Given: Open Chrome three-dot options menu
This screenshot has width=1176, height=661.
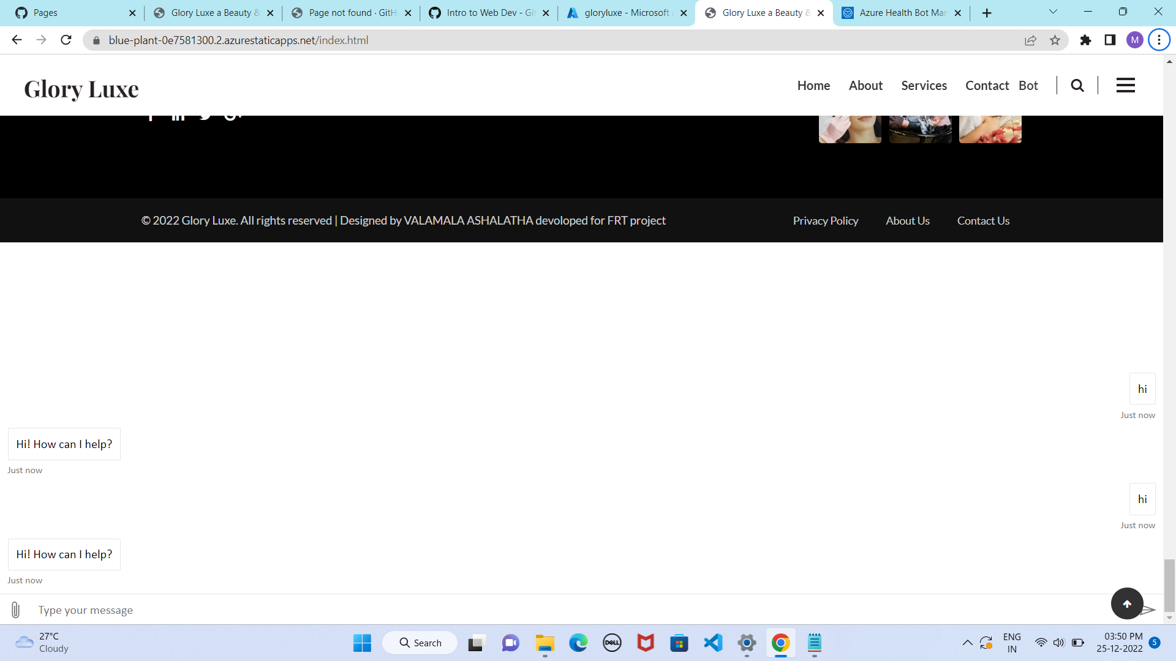Looking at the screenshot, I should [1158, 40].
